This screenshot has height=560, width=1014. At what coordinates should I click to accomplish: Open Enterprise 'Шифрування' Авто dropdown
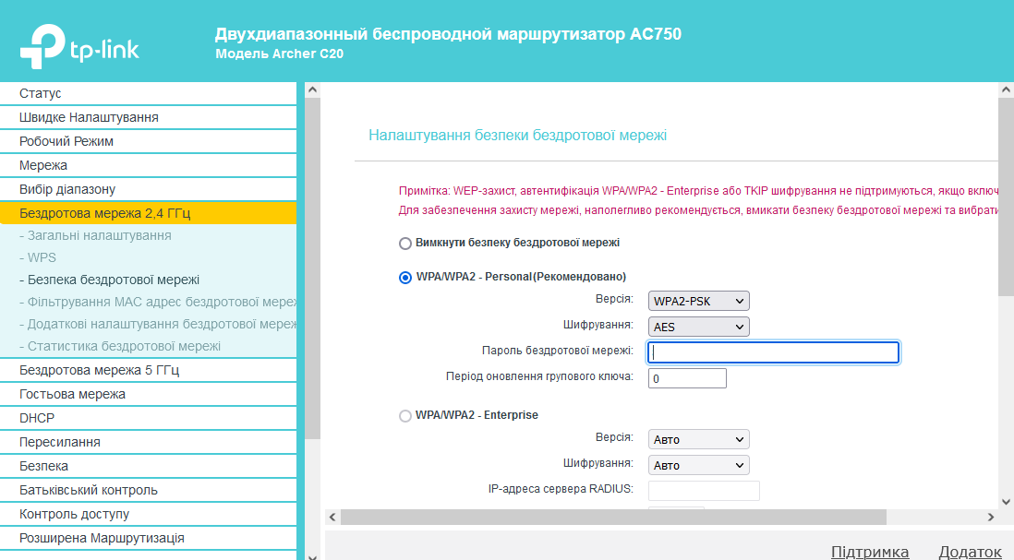click(x=698, y=465)
